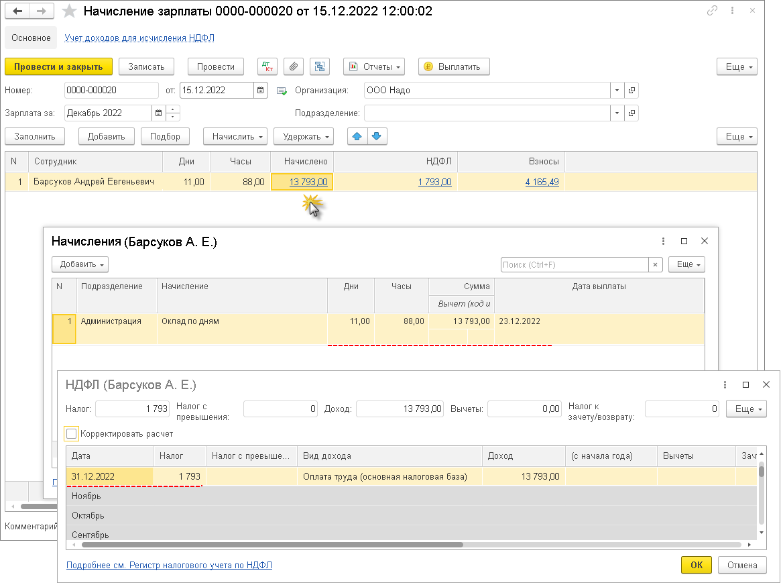Open the НДФЛ amount 1 793,00 link
The height and width of the screenshot is (587, 783).
[x=434, y=182]
